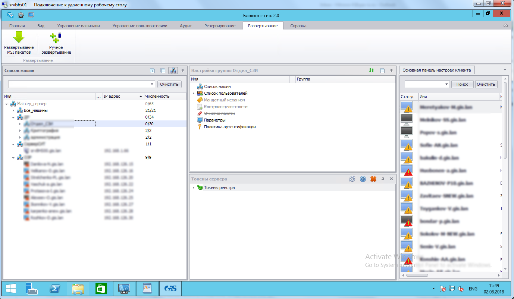Click the filter input field in Список машин
514x299 pixels.
pos(79,84)
